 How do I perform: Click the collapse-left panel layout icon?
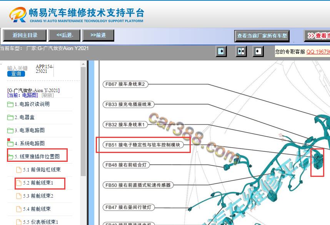click(x=258, y=51)
